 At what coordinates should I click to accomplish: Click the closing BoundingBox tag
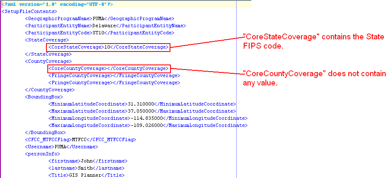(x=45, y=132)
